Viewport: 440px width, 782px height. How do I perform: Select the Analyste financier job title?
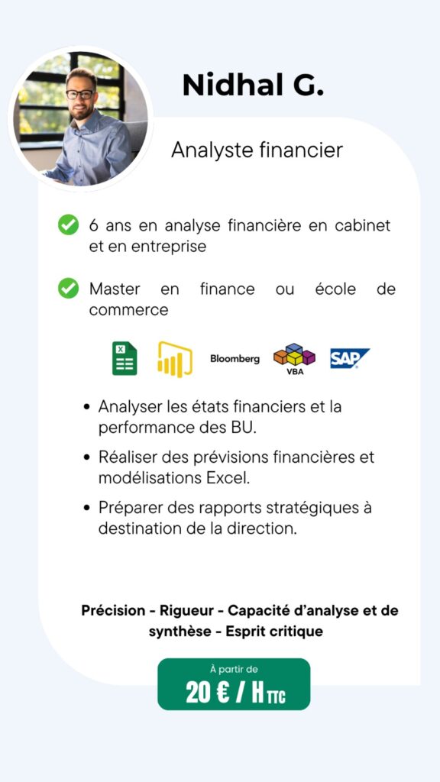(257, 150)
